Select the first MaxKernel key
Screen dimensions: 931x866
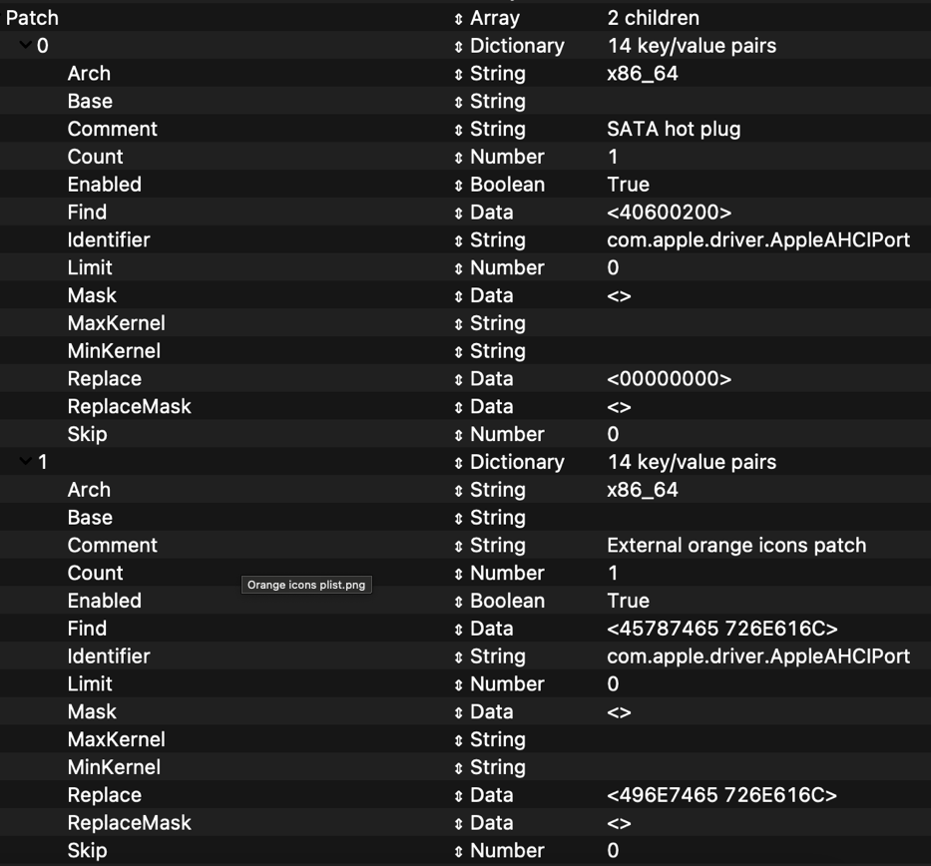coord(116,323)
